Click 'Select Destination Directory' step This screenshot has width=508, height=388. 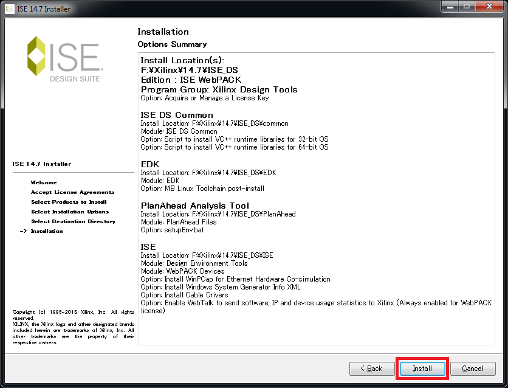(73, 221)
